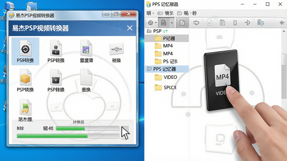Click the app logo in converter title bar
This screenshot has width=287, height=161.
click(11, 15)
